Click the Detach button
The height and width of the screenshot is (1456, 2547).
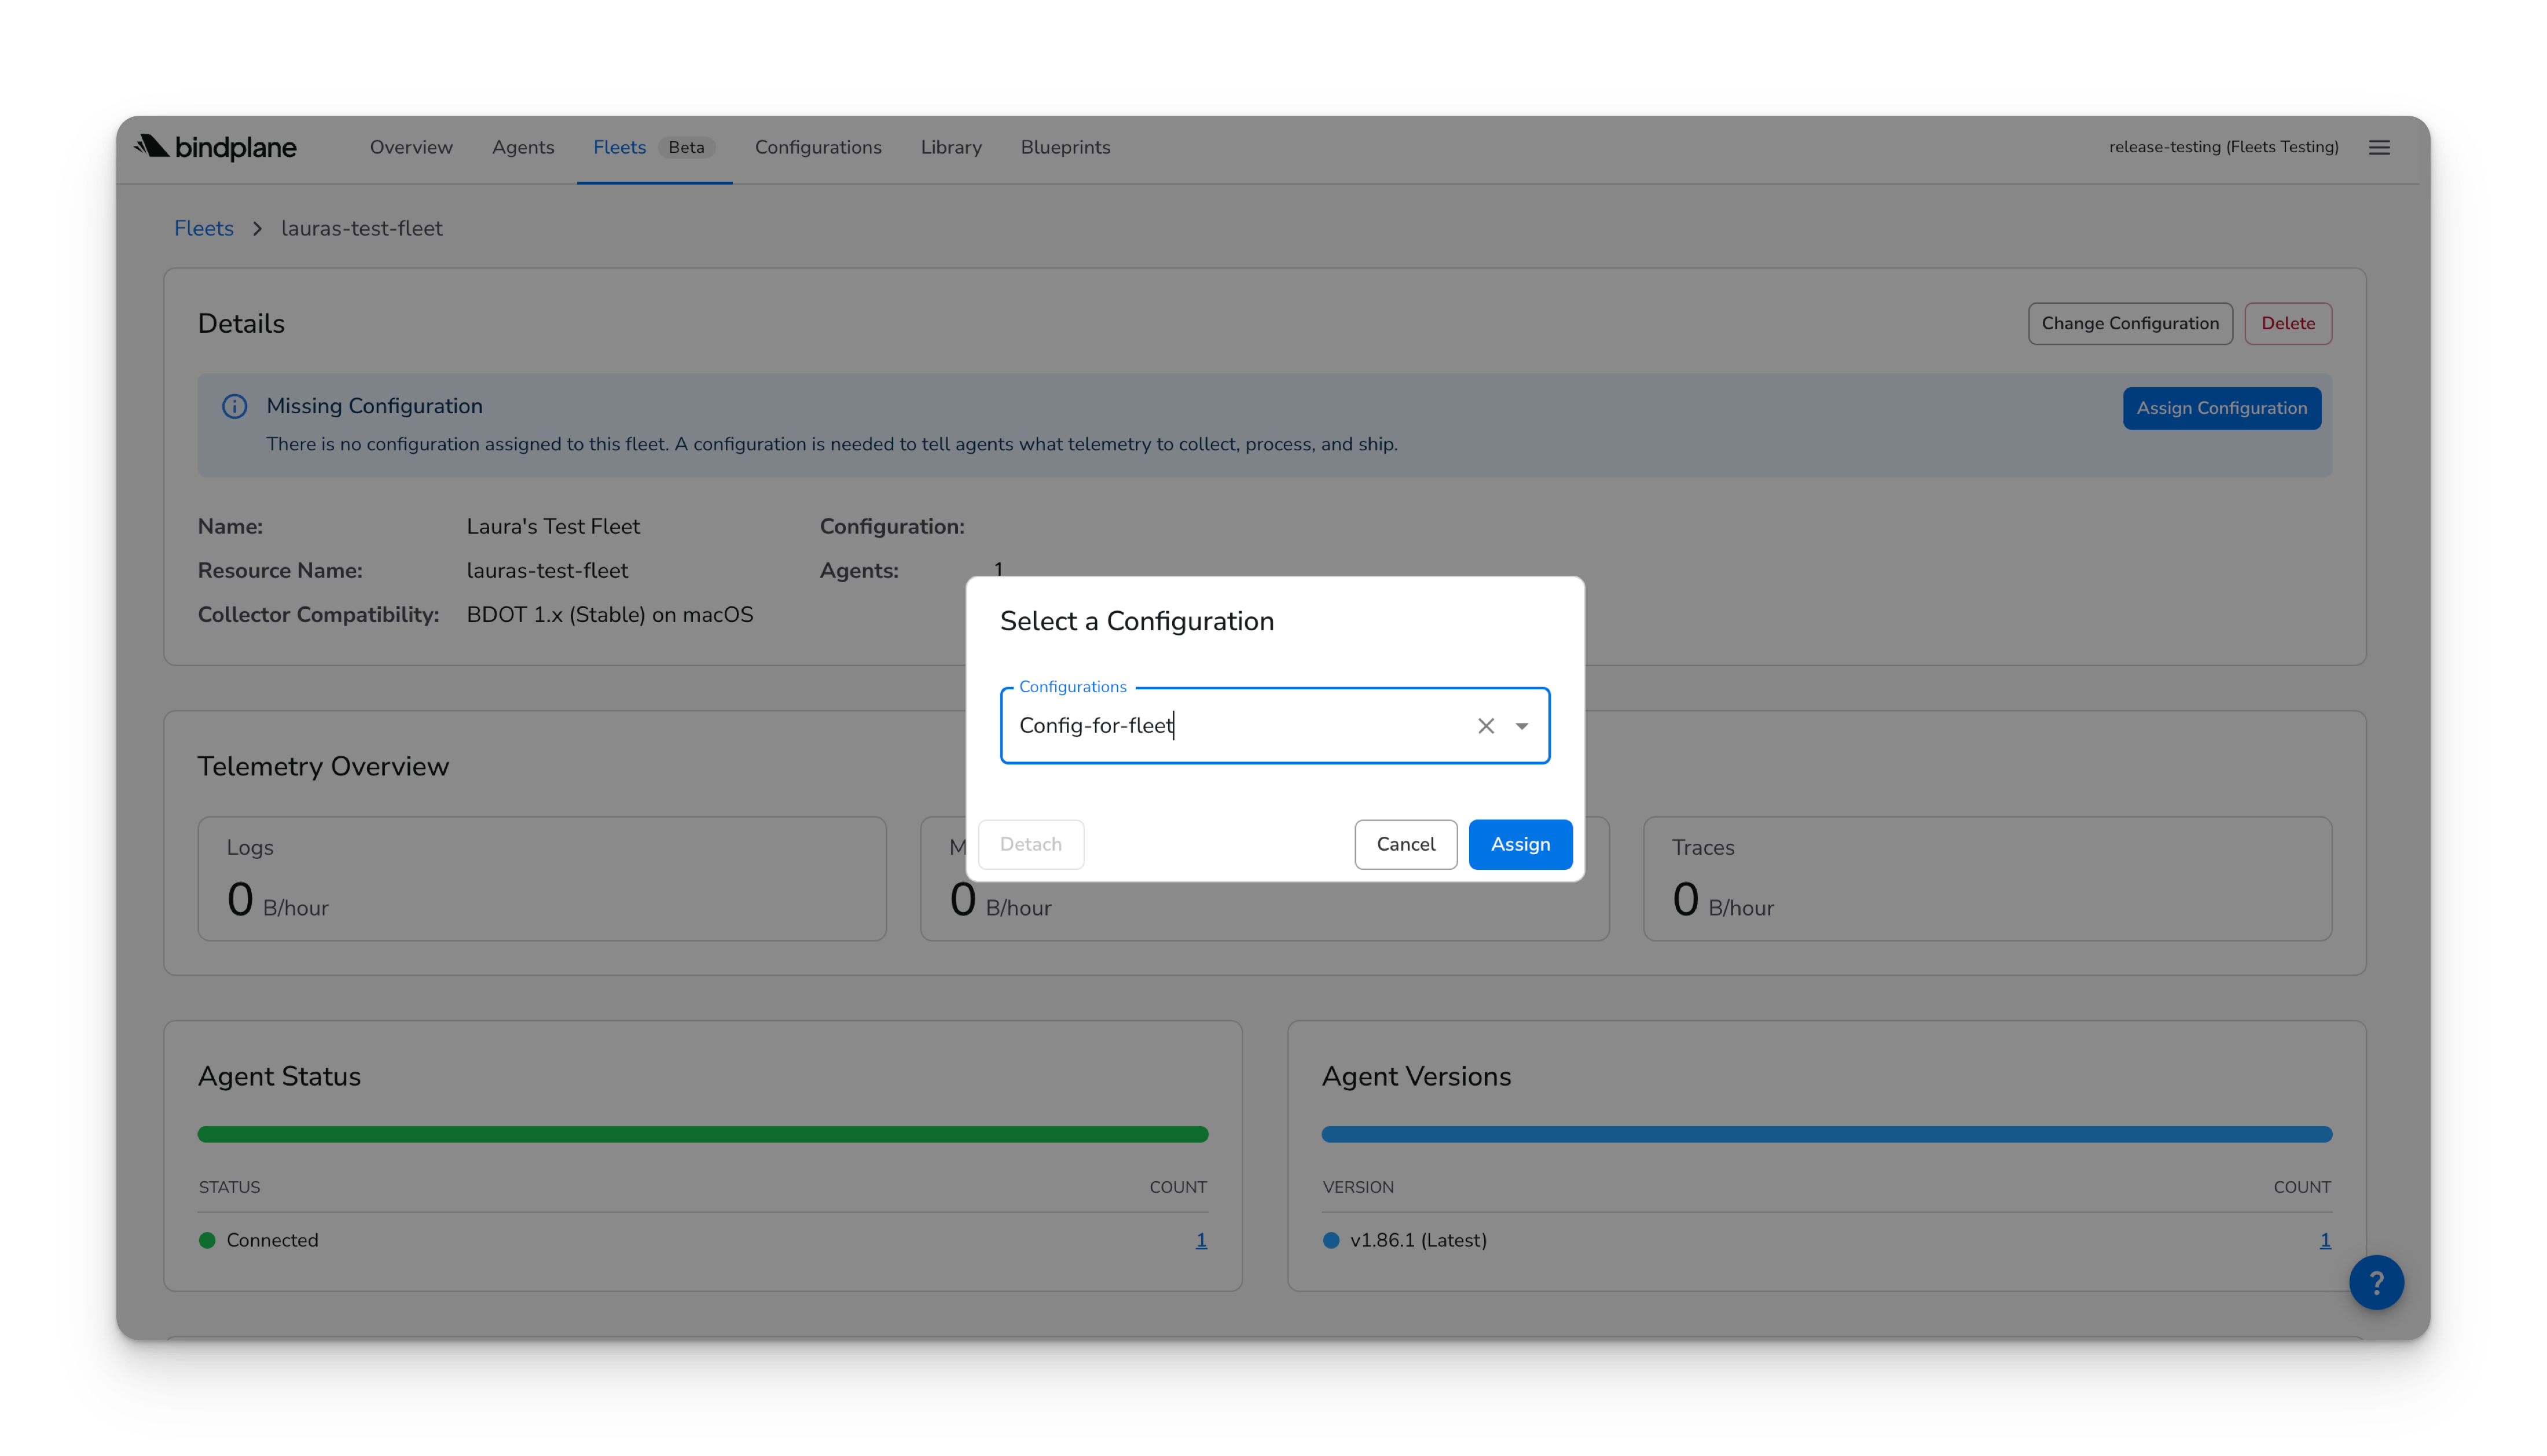click(x=1030, y=844)
